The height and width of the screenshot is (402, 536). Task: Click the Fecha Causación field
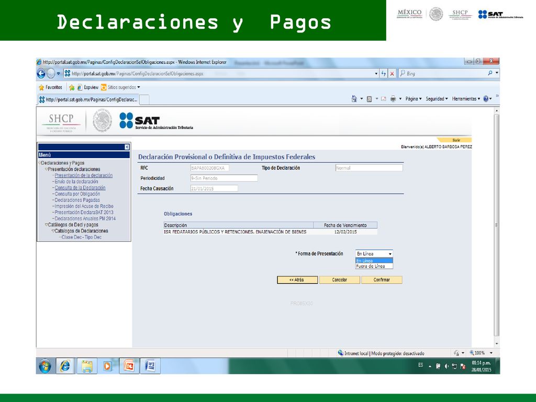(x=214, y=188)
